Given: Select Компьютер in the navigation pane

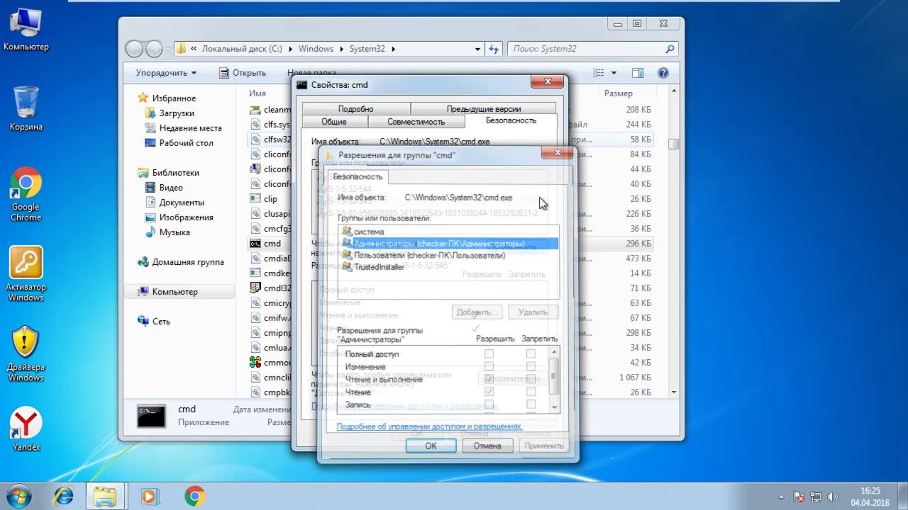Looking at the screenshot, I should pos(175,292).
